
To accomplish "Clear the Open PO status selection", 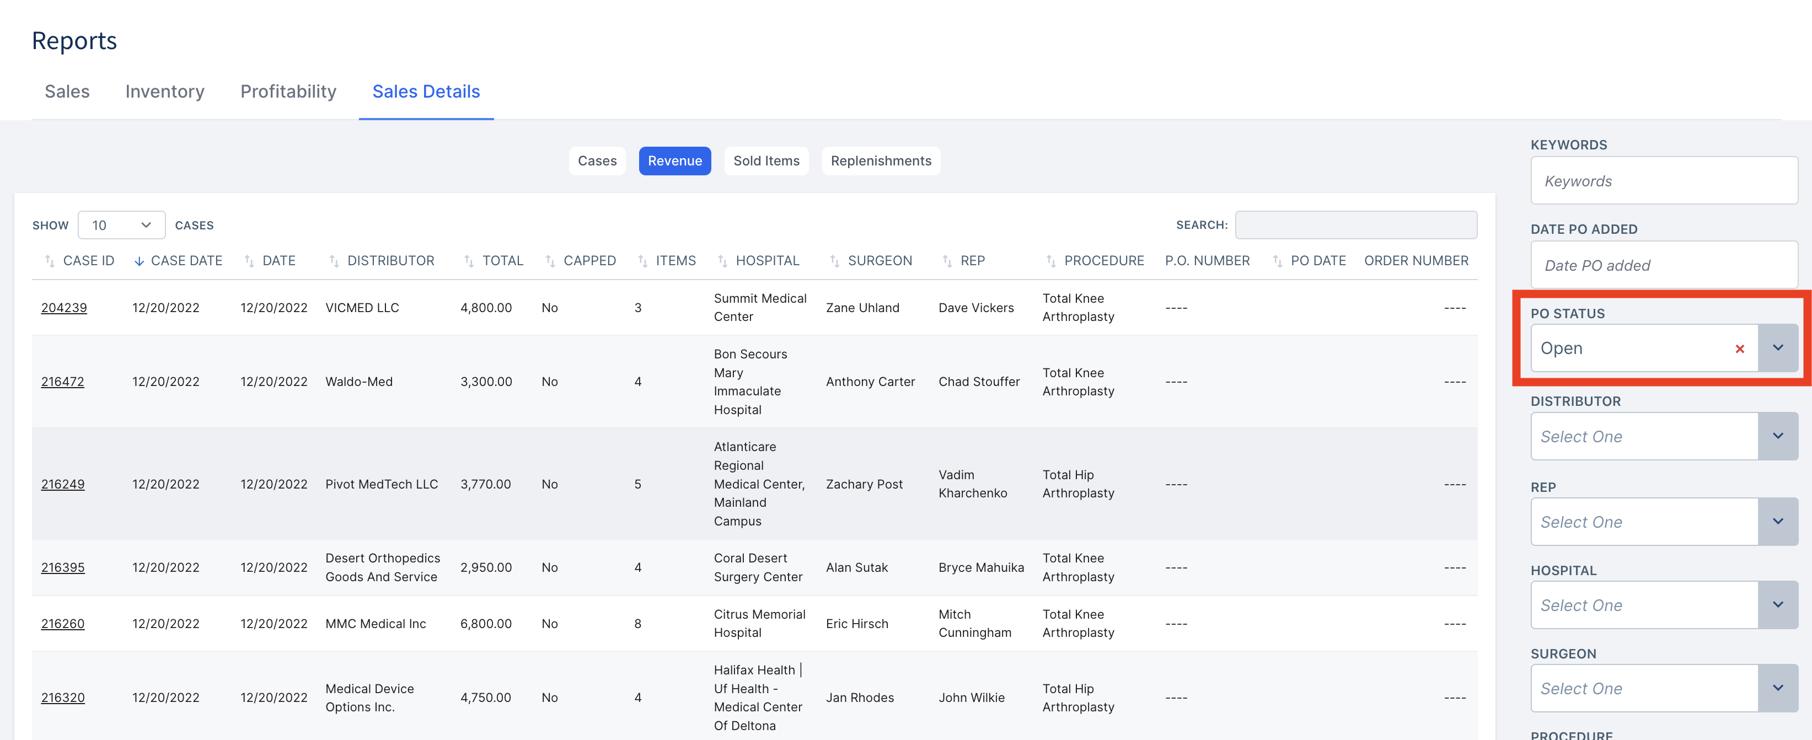I will [x=1740, y=349].
